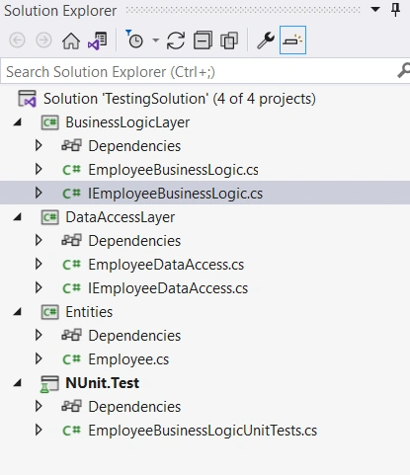
Task: Expand Dependencies under DataAccessLayer
Action: (x=39, y=240)
